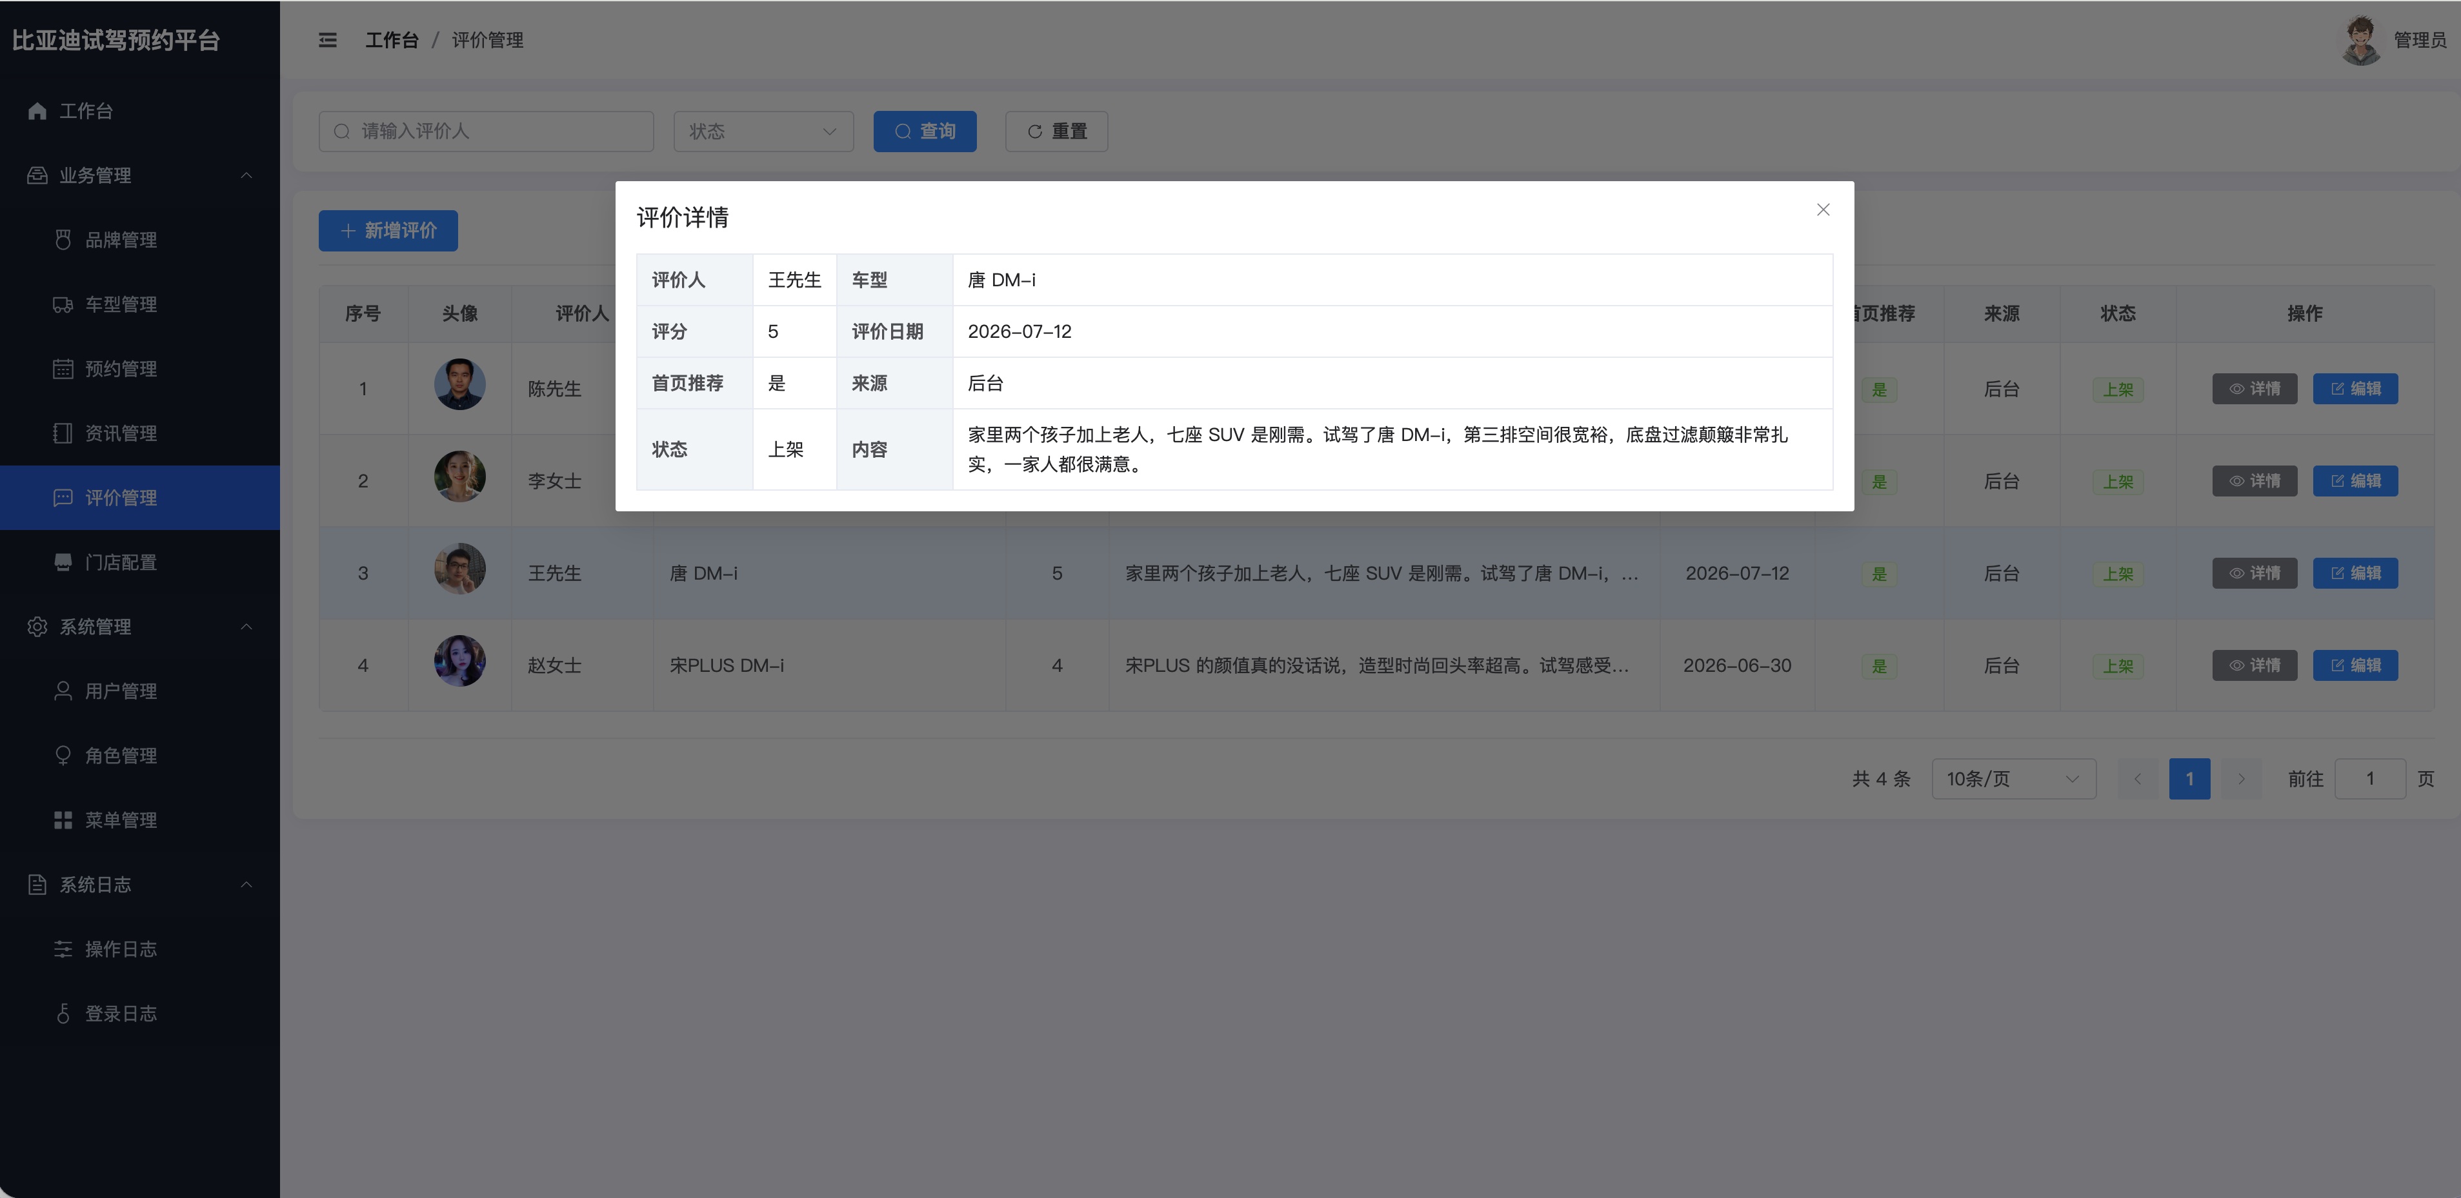Open 门店配置 menu item
2461x1198 pixels.
[x=139, y=562]
